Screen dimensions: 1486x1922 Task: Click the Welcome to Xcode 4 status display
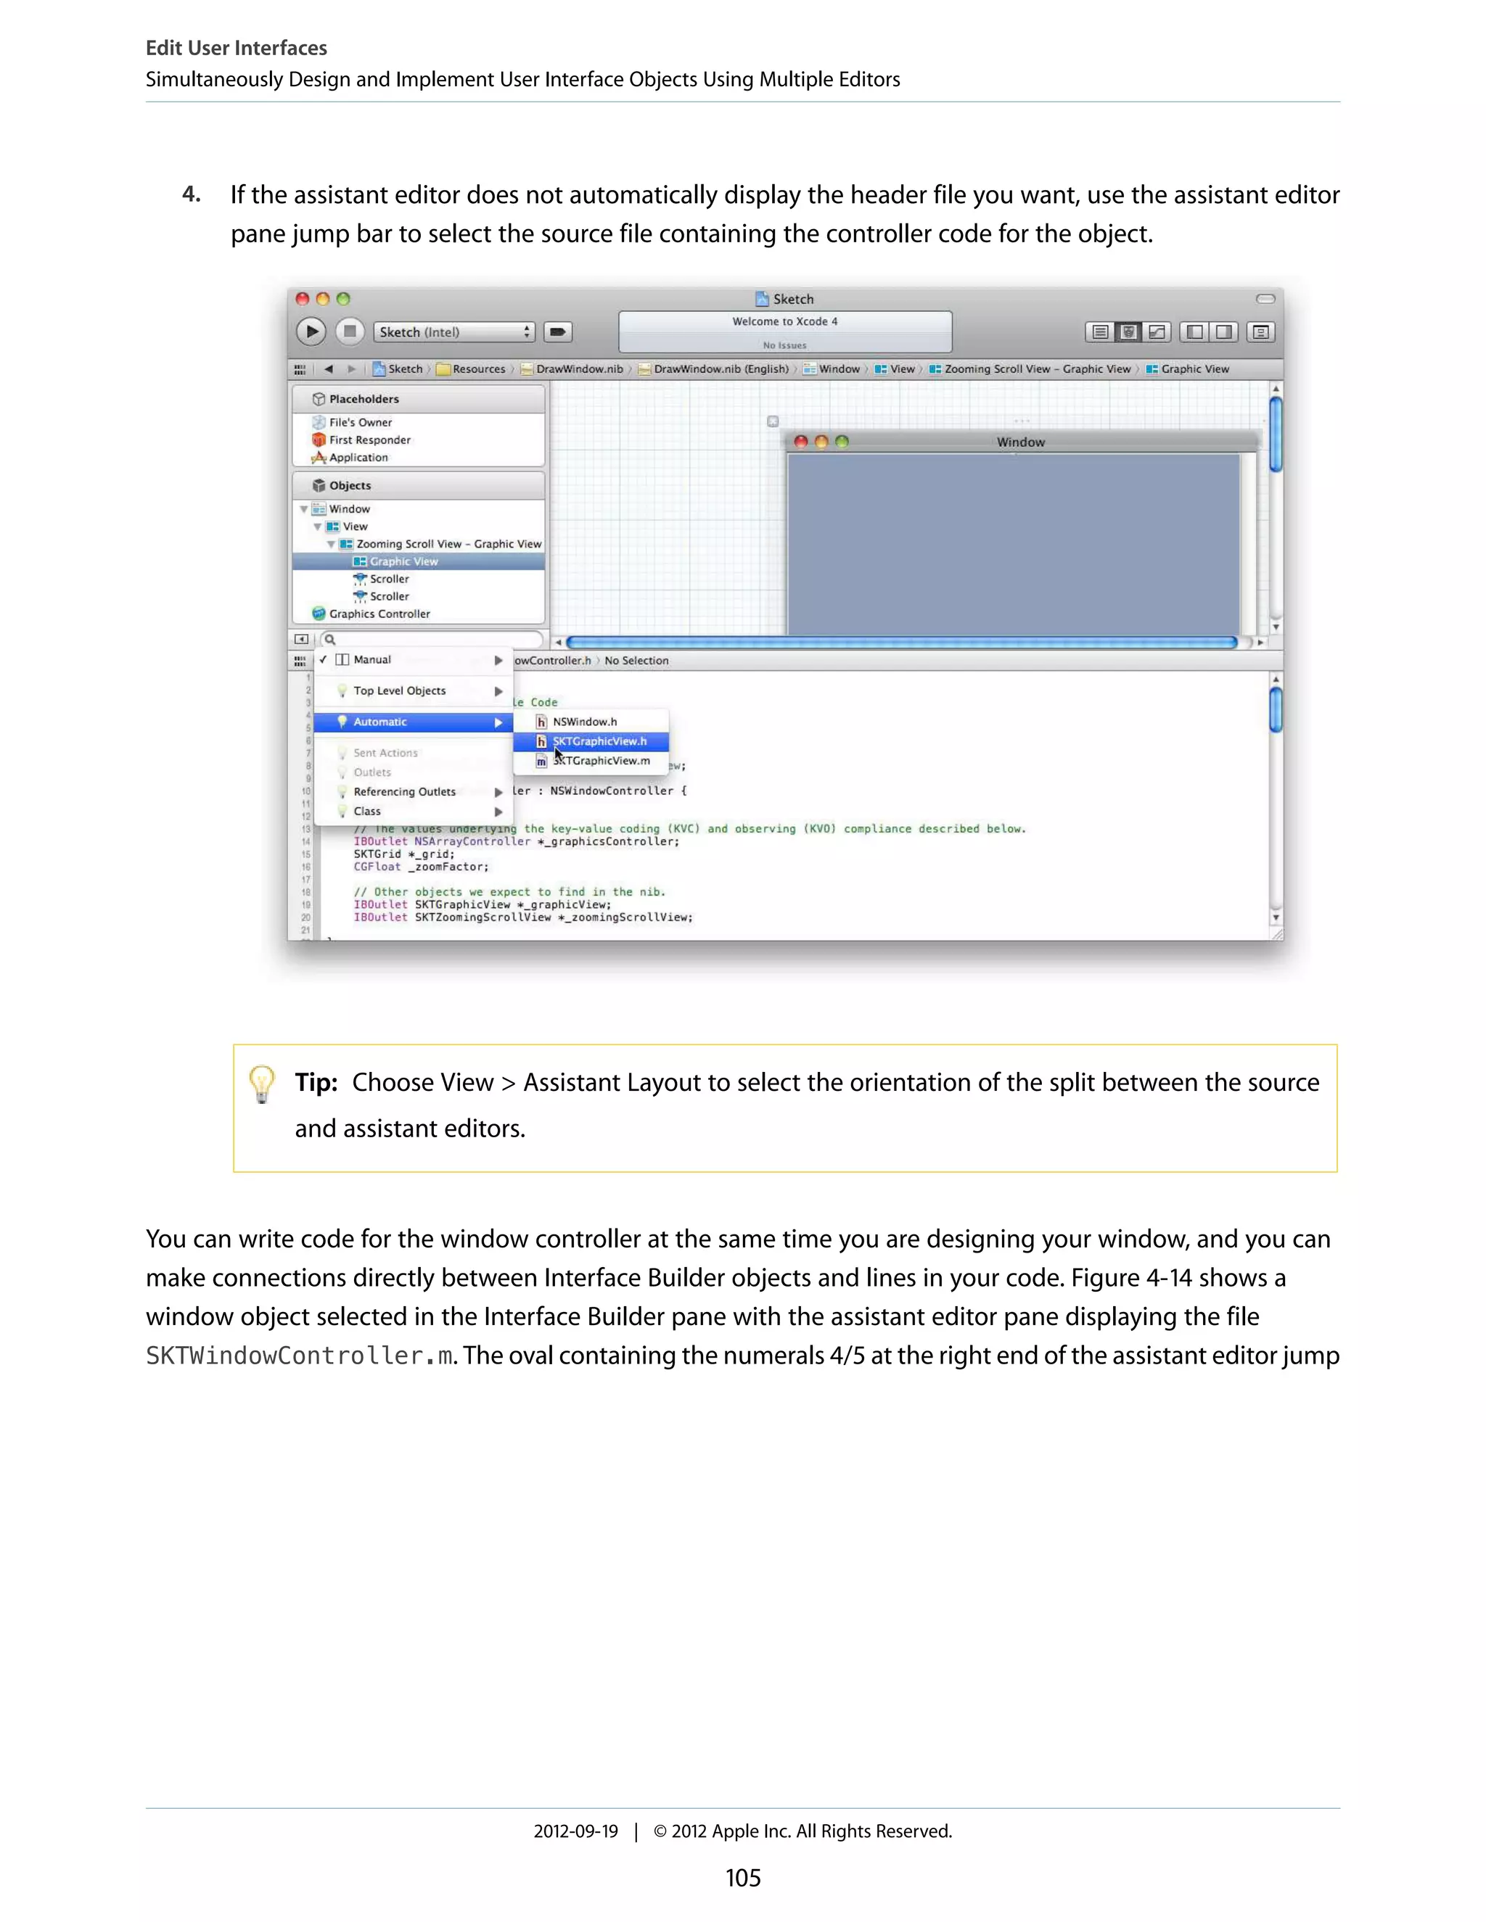click(x=785, y=333)
